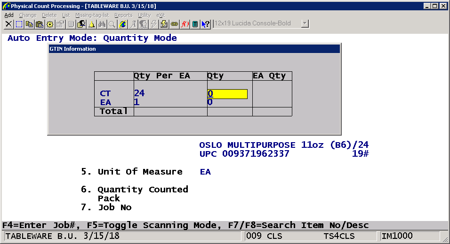
Task: Click the EA Qty value 0
Action: tap(210, 102)
